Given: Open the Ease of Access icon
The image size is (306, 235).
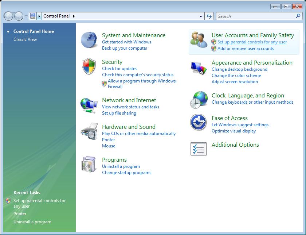Looking at the screenshot, I should [x=199, y=122].
